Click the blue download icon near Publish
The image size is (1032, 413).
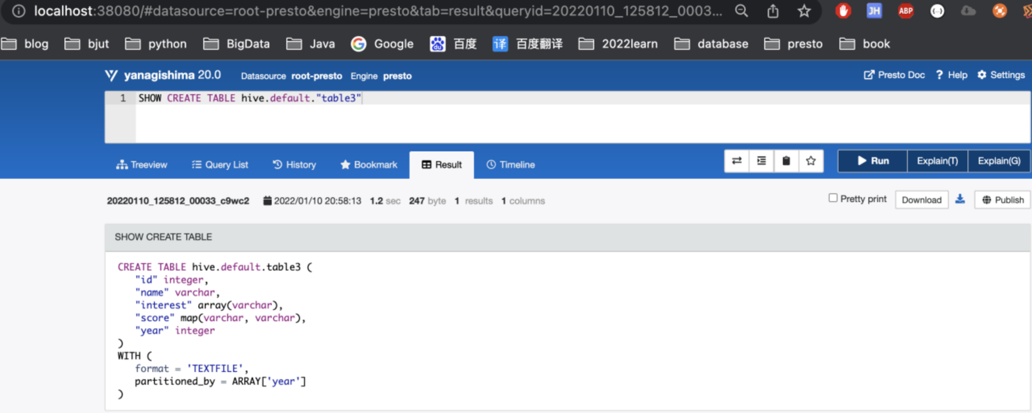960,198
